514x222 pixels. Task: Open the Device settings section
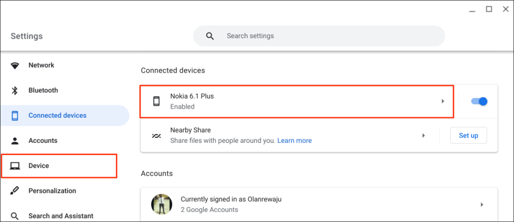(39, 166)
